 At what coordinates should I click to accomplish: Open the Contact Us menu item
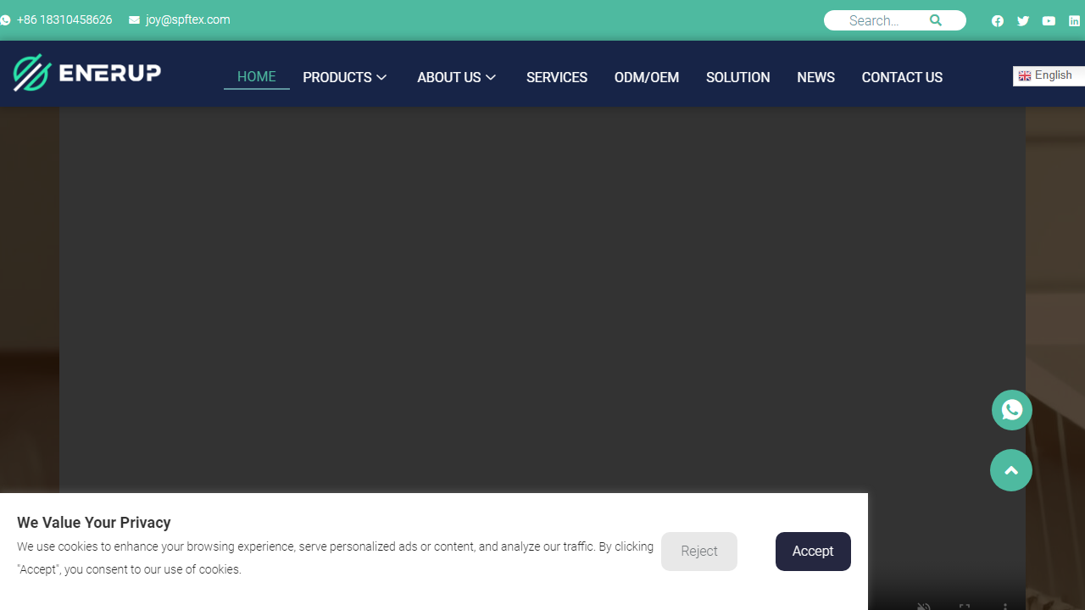click(x=902, y=77)
